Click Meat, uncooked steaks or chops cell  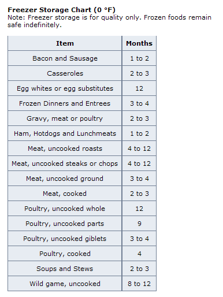65,164
